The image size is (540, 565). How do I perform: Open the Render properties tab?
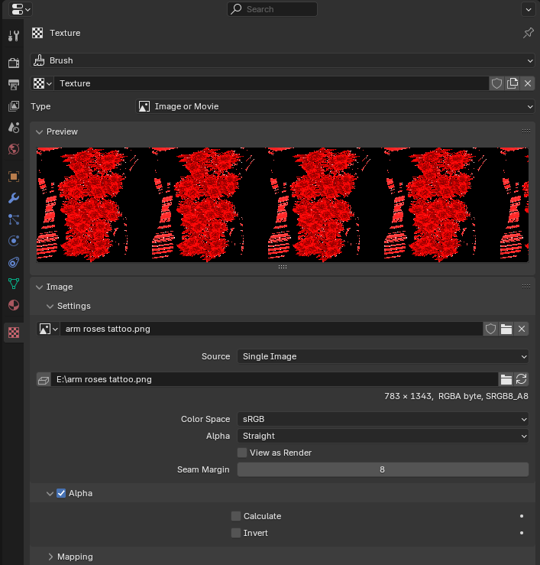click(x=14, y=63)
